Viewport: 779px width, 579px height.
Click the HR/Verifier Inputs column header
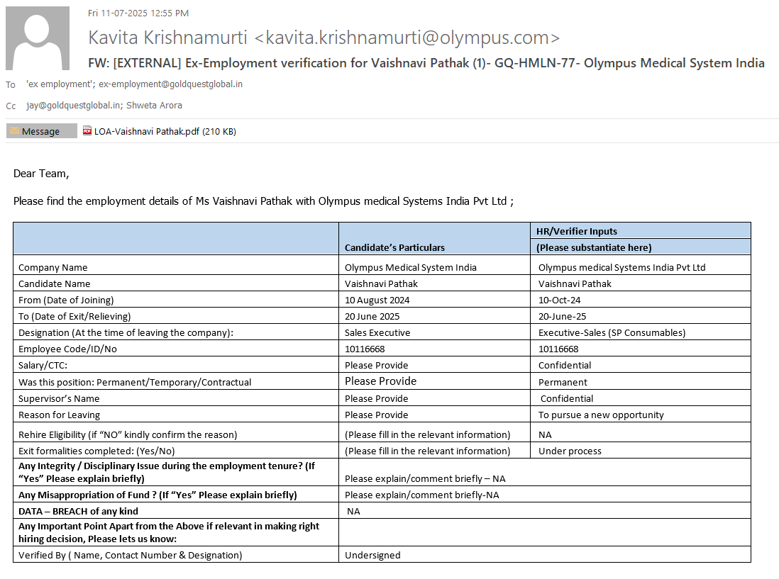coord(576,231)
